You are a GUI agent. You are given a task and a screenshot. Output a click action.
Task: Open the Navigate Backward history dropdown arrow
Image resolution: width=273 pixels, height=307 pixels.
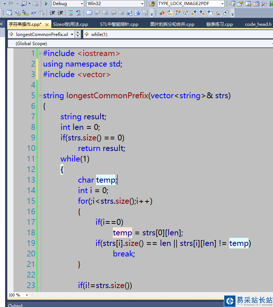[29, 4]
